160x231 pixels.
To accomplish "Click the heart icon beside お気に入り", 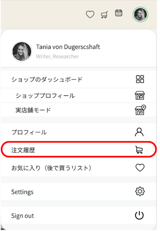I will click(140, 168).
